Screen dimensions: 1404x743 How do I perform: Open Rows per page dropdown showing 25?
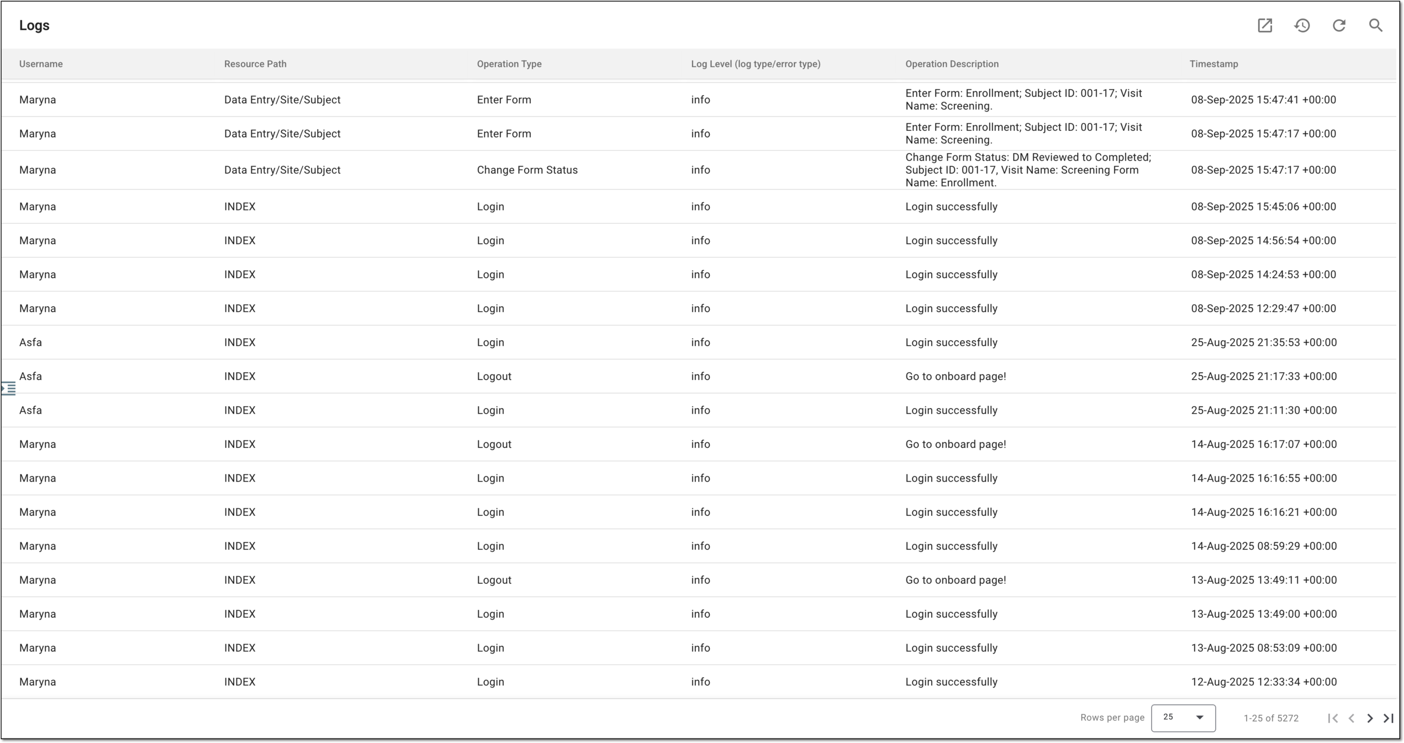coord(1183,718)
